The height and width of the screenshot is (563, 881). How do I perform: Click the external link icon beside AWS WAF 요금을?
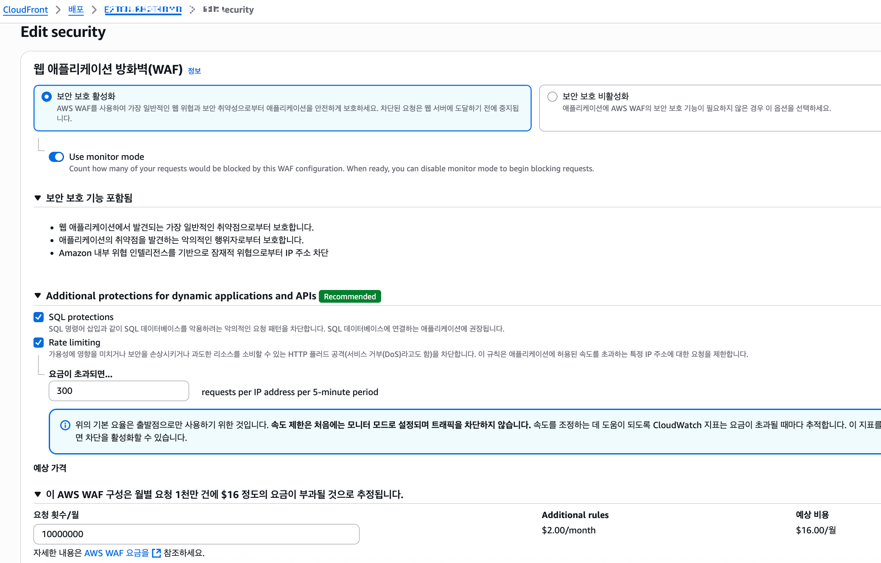pos(156,553)
